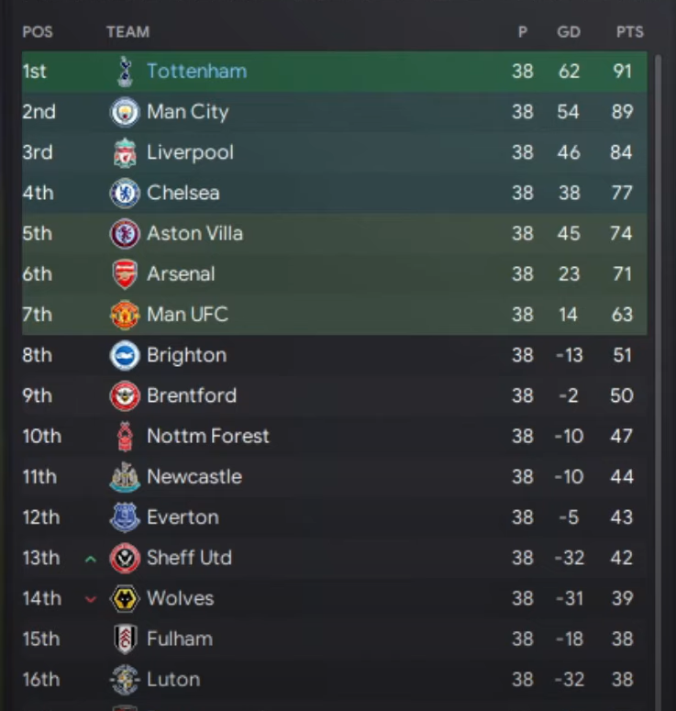Click the Tottenham club crest icon
Screen dimensions: 676x711
[x=125, y=72]
